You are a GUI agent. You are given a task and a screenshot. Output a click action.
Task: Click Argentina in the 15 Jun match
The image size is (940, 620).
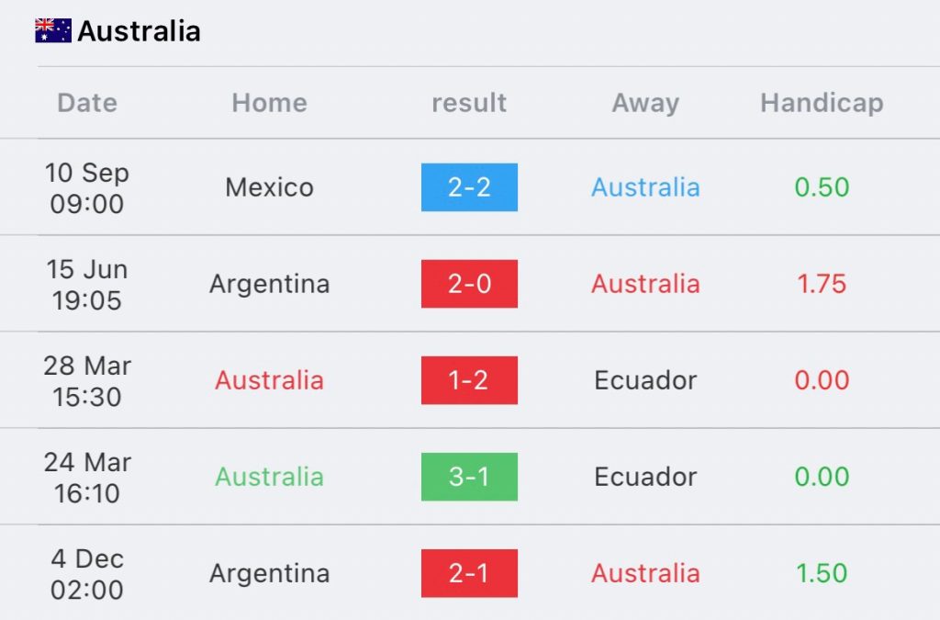click(270, 284)
